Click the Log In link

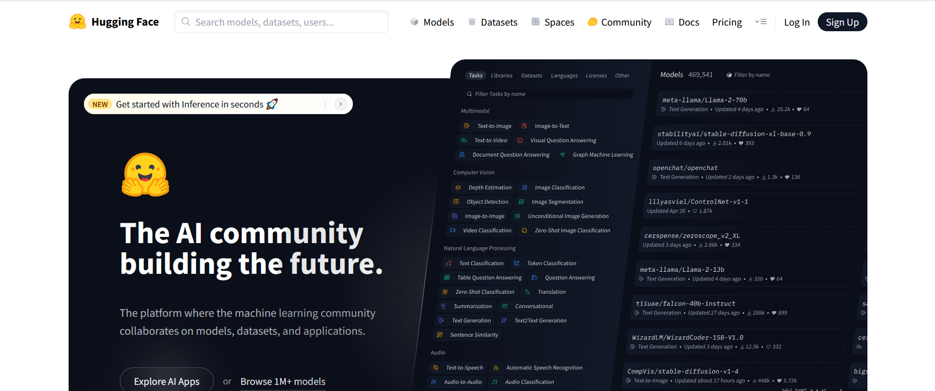click(797, 22)
